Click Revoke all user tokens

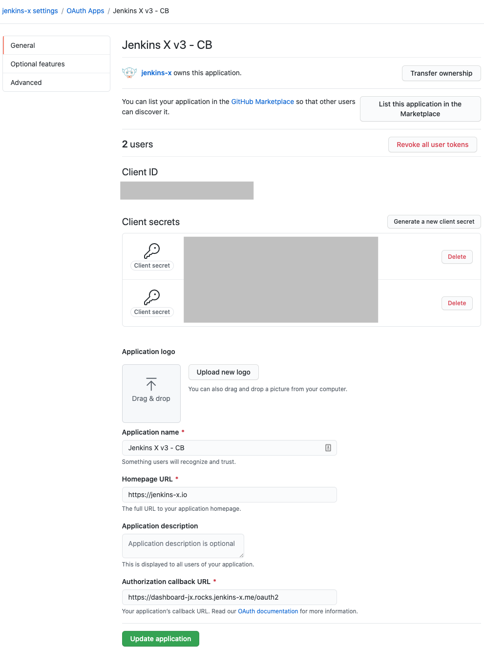[x=432, y=145]
